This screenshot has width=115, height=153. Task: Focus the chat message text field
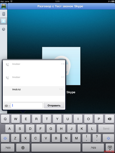[27, 105]
